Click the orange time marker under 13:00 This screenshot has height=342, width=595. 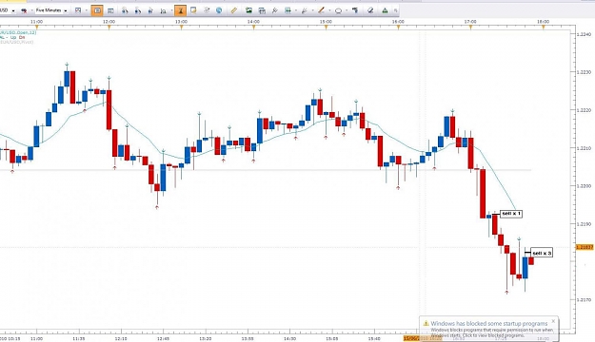click(181, 28)
